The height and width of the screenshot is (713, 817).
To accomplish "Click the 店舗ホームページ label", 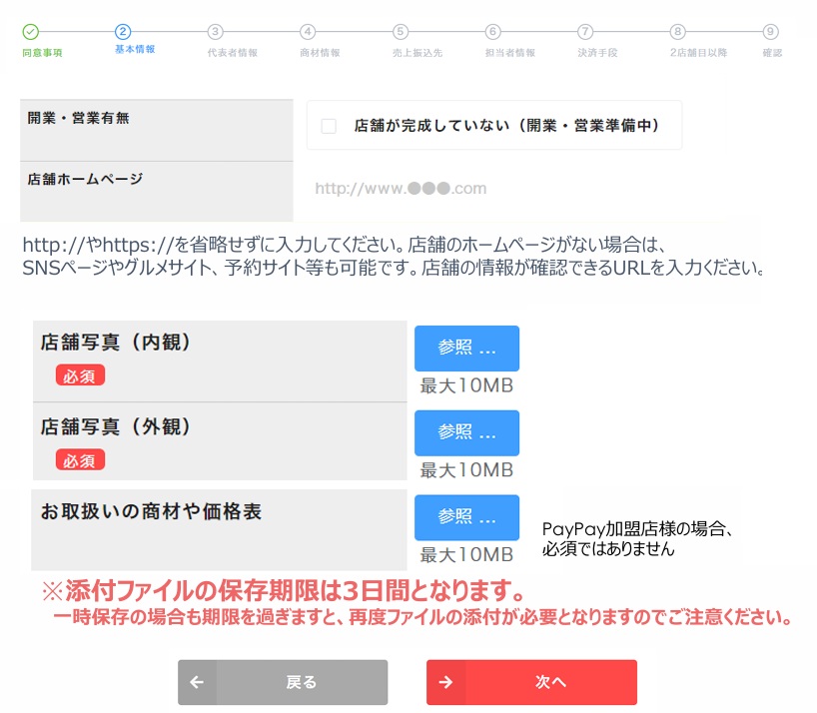I will coord(85,179).
